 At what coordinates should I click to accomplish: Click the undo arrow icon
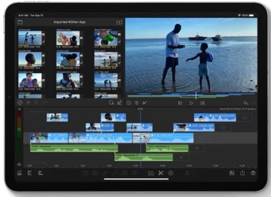[245, 103]
